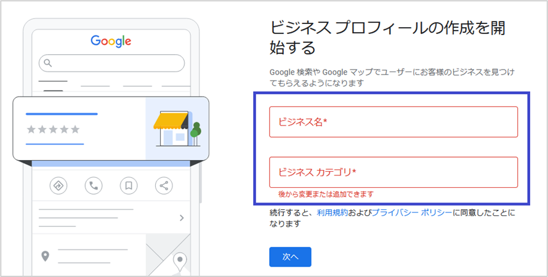
Task: Click the 後から変更または追加できます helper text
Action: click(x=326, y=194)
